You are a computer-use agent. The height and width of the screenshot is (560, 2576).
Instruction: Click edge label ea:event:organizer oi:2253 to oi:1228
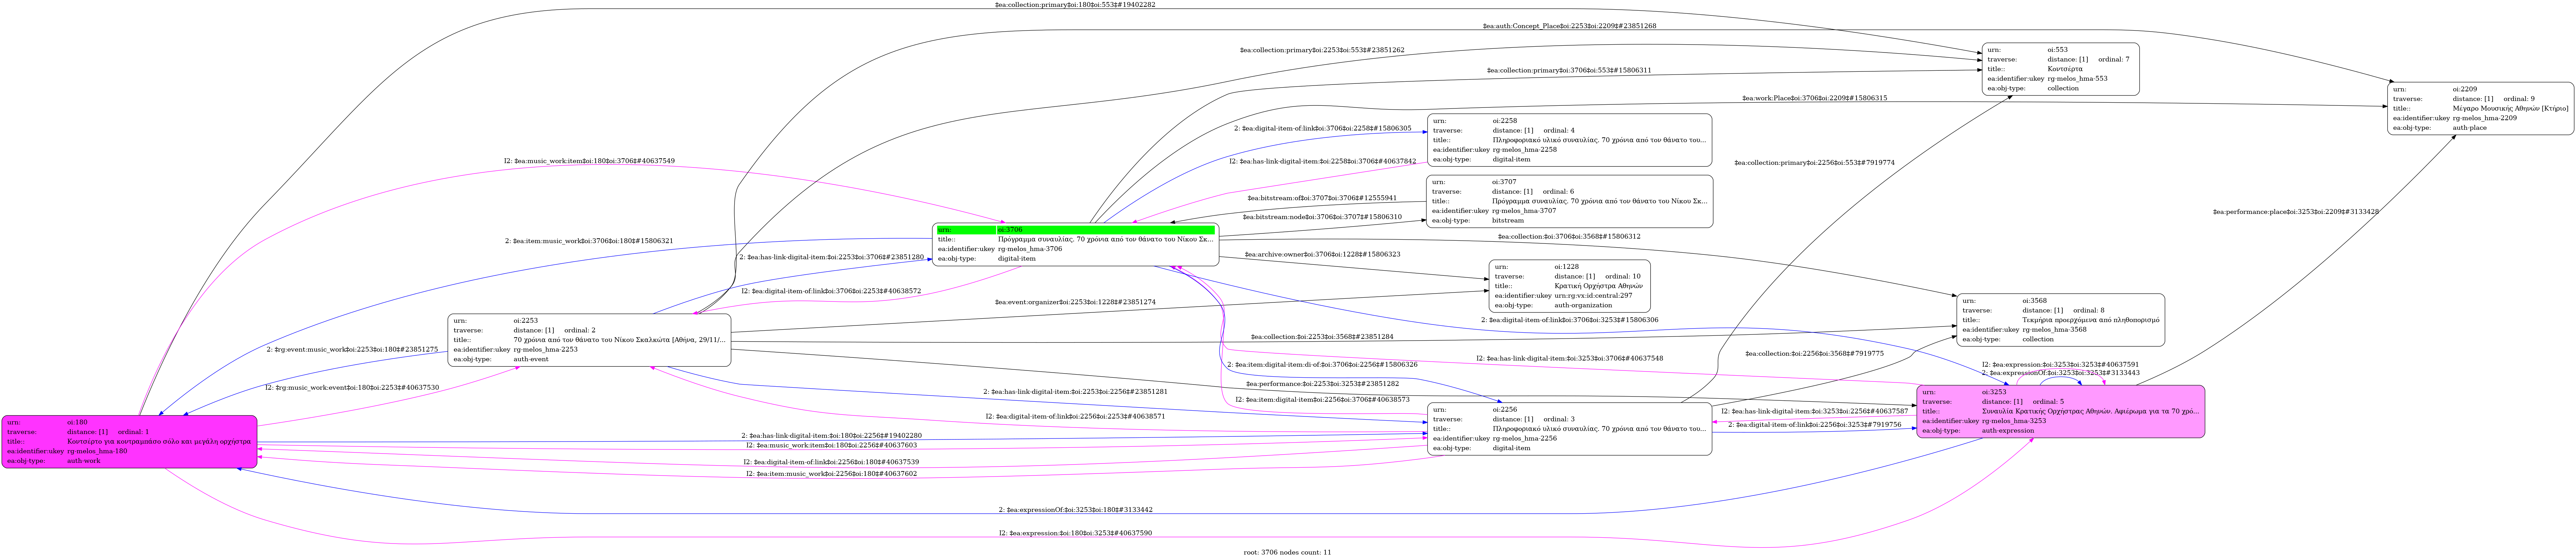pos(1075,302)
